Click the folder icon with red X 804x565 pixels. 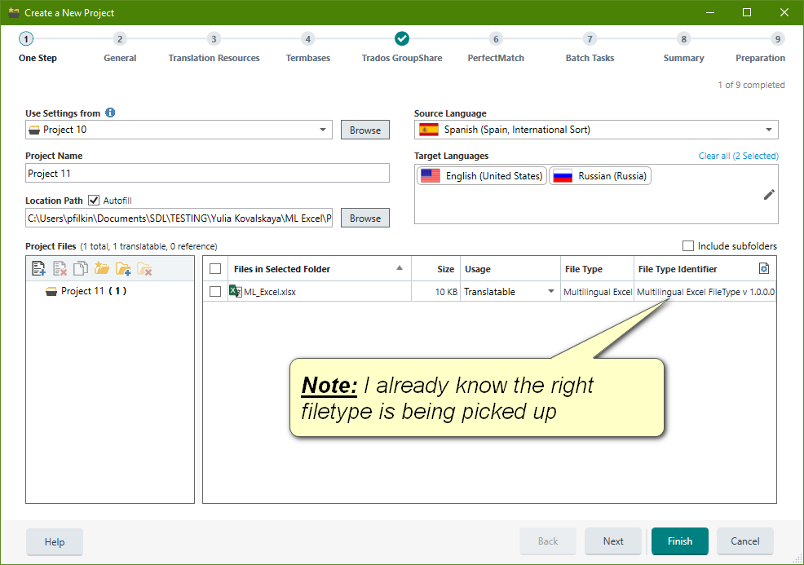(144, 268)
